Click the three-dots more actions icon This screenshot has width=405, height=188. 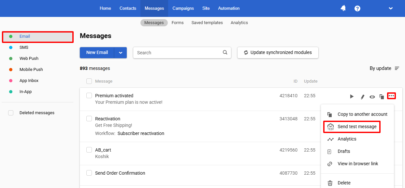tap(391, 96)
